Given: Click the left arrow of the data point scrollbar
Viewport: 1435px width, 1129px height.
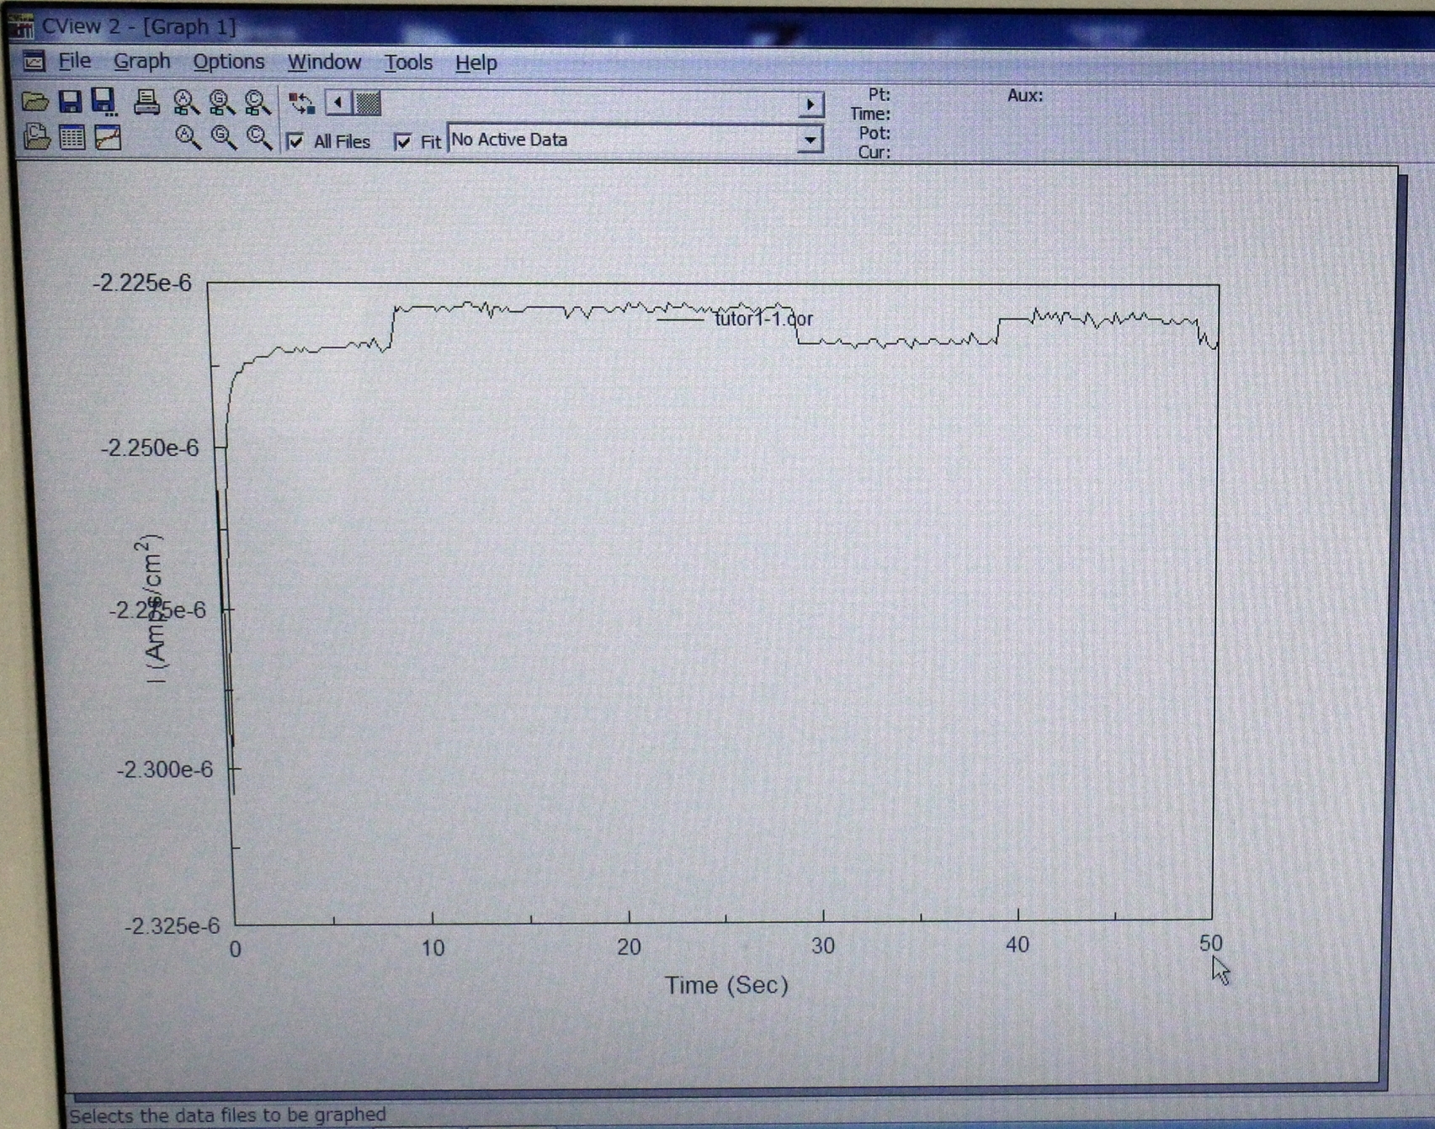Looking at the screenshot, I should 338,103.
